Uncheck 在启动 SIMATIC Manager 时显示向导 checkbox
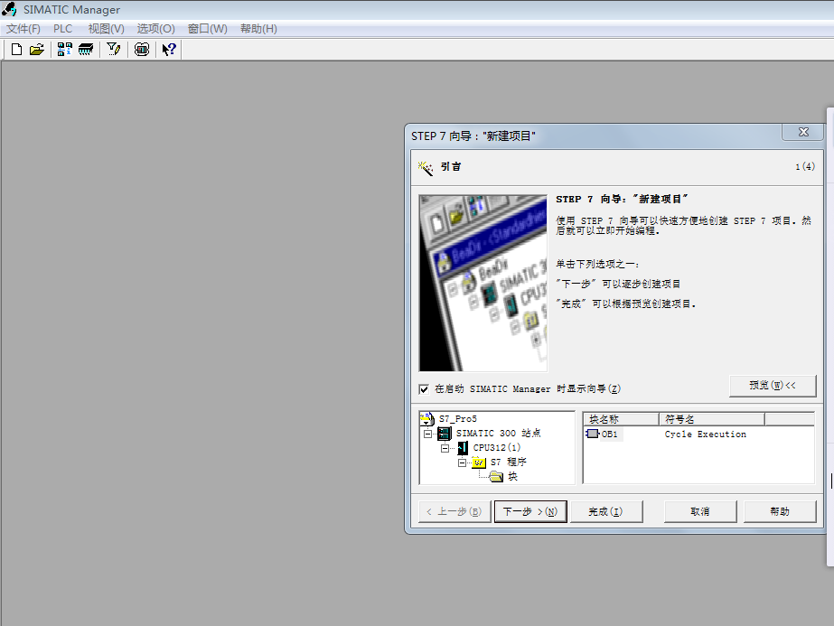This screenshot has width=834, height=626. 424,389
